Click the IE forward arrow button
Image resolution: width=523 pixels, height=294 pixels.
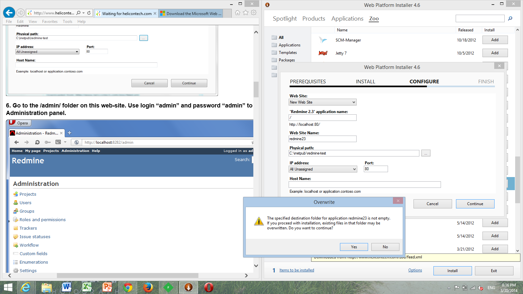[x=20, y=13]
